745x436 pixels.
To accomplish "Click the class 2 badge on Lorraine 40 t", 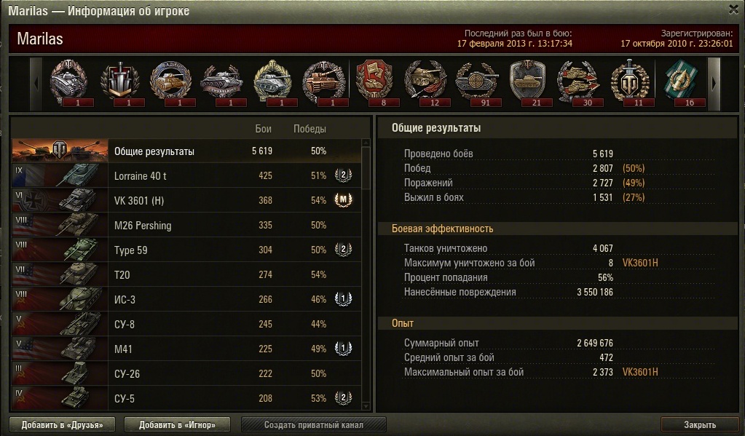I will point(343,175).
